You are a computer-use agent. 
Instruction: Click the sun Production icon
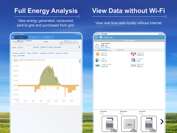click(97, 54)
